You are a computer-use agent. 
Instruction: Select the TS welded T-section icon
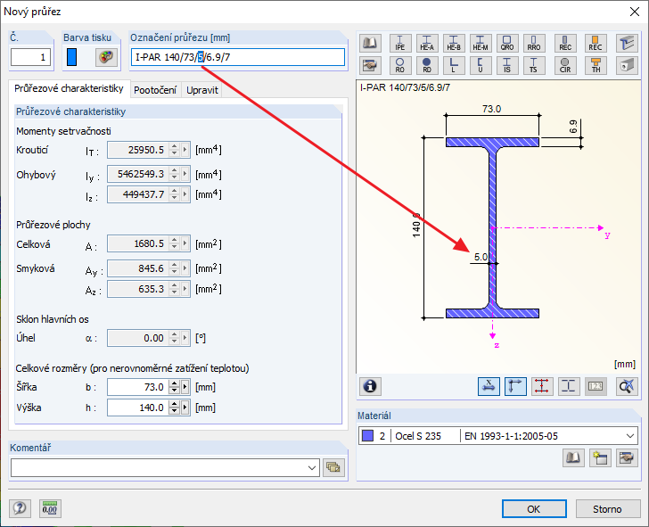point(534,65)
